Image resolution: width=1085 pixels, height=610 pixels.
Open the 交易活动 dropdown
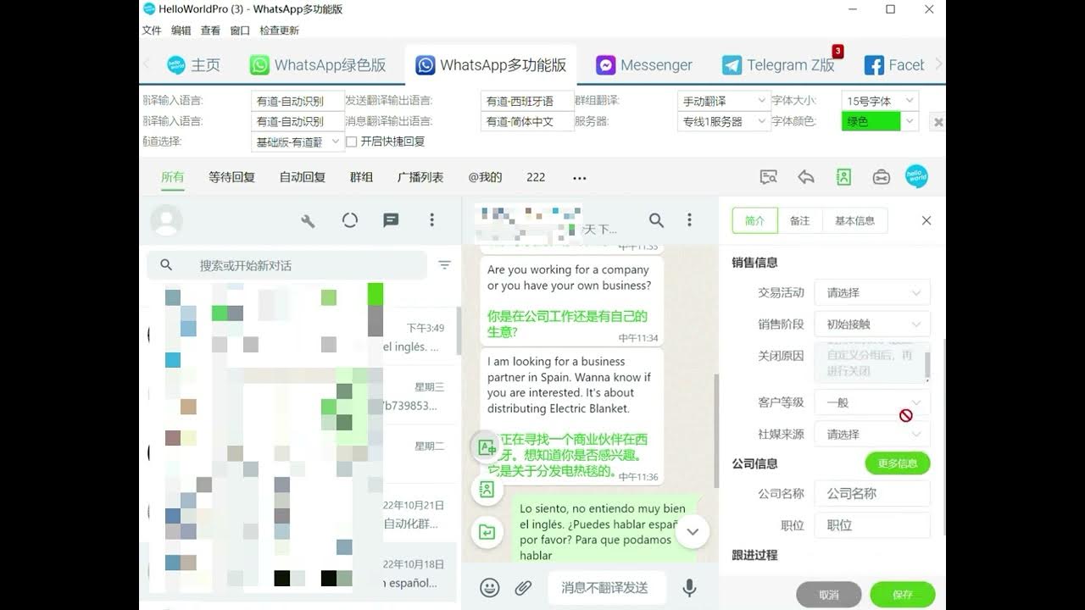(x=872, y=292)
